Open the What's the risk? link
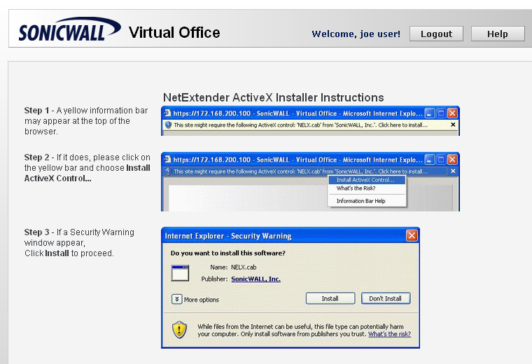The image size is (532, 364). click(389, 334)
